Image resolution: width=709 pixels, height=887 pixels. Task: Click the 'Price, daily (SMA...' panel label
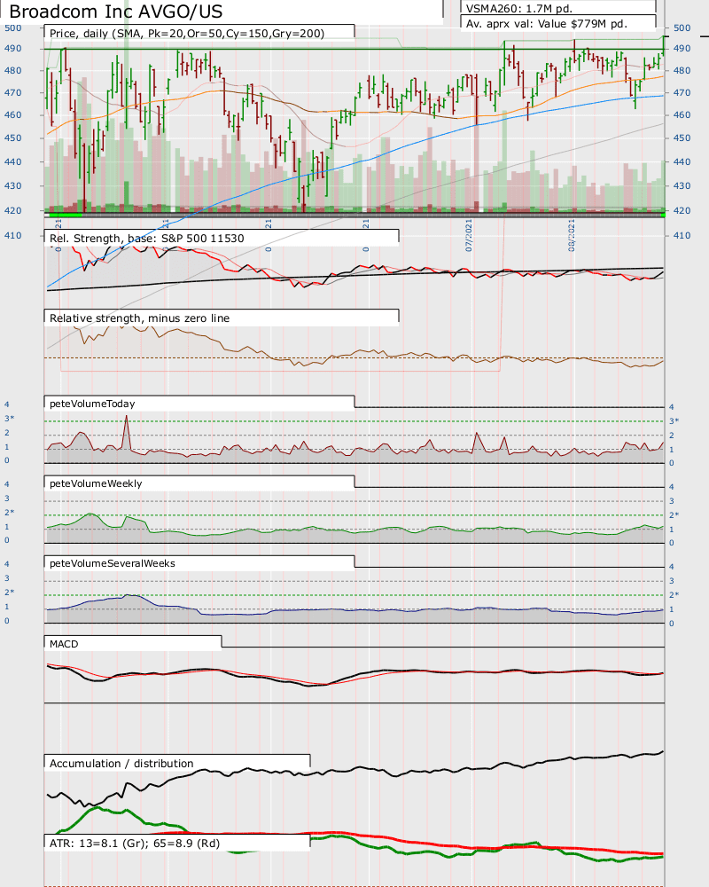point(187,34)
